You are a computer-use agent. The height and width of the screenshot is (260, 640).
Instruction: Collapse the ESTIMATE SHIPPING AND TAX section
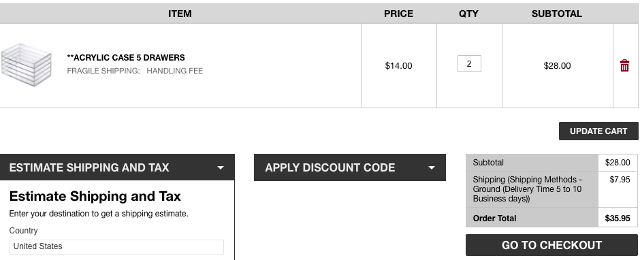[x=117, y=167]
